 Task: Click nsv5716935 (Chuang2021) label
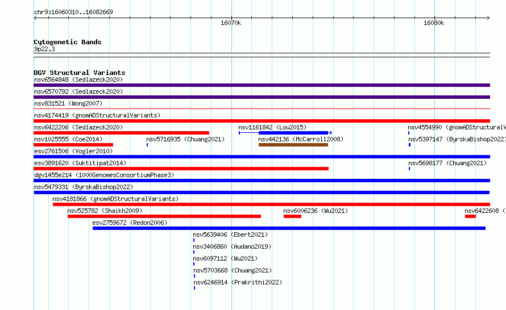(185, 139)
